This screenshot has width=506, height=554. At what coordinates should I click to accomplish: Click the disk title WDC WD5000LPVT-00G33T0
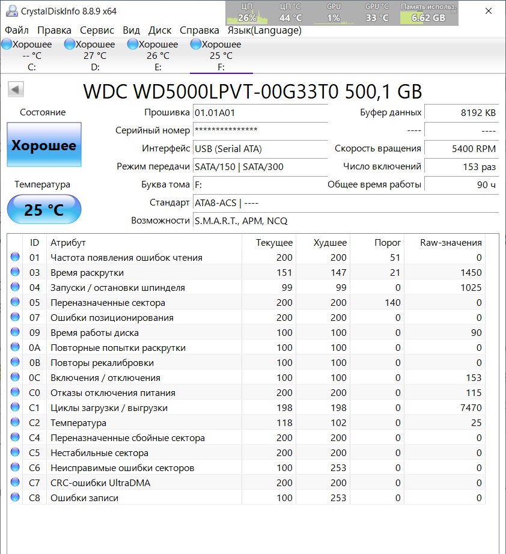click(x=211, y=91)
